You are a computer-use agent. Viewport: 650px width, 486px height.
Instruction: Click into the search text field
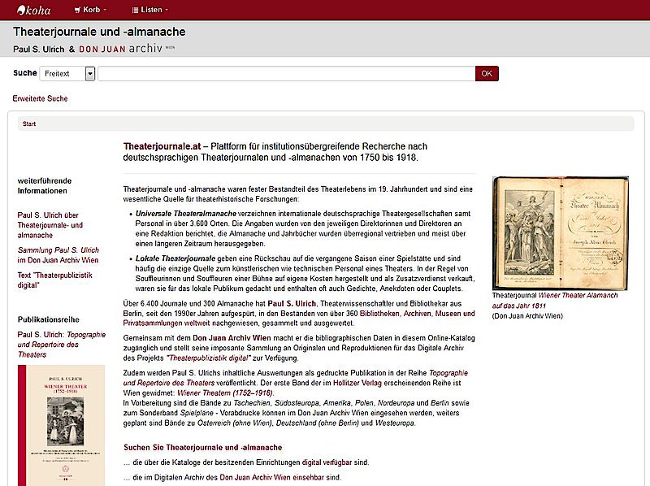pyautogui.click(x=286, y=73)
